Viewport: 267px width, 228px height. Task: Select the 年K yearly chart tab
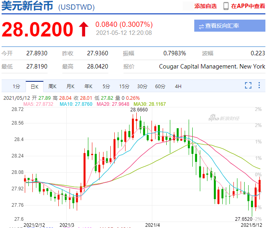(88, 86)
